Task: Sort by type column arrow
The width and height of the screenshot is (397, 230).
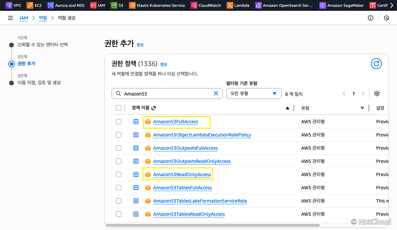Action: (362, 108)
